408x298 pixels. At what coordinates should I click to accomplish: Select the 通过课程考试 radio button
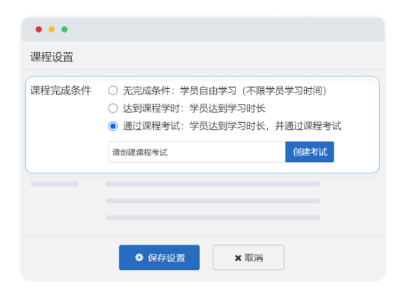tap(113, 125)
